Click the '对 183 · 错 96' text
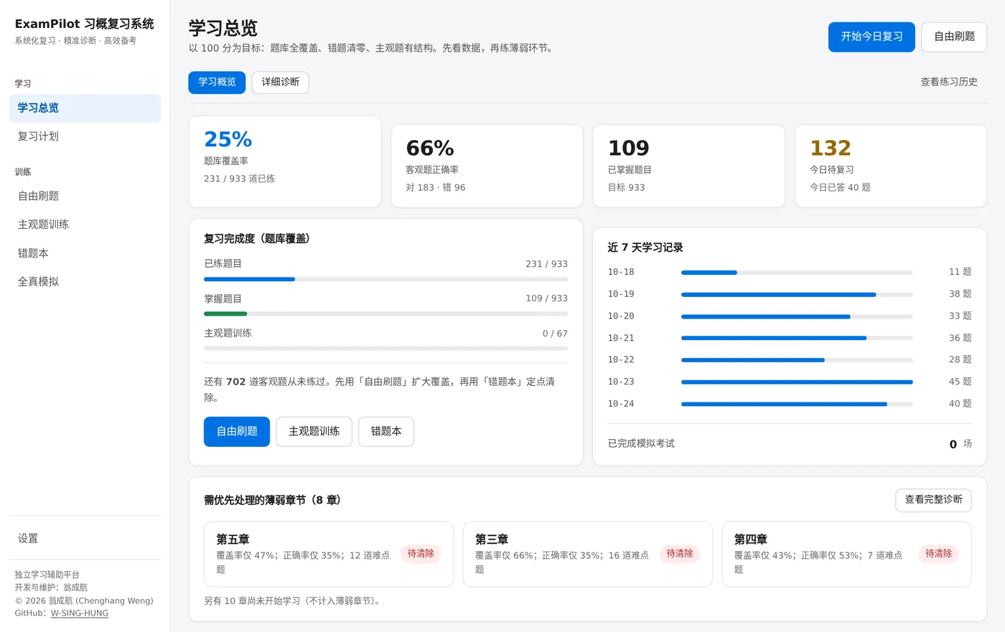 pos(435,187)
